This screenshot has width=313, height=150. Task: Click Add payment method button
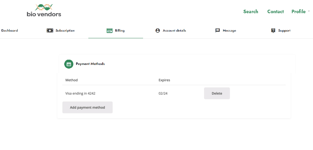[x=87, y=107]
